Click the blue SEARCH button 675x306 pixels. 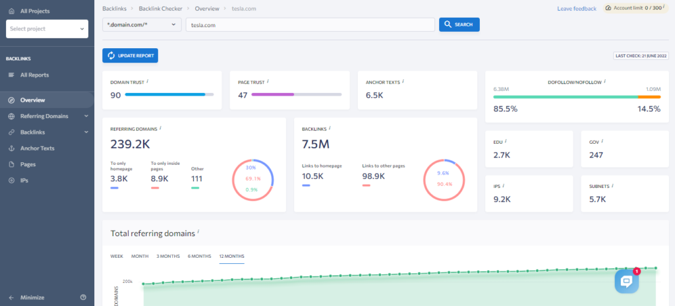click(459, 24)
